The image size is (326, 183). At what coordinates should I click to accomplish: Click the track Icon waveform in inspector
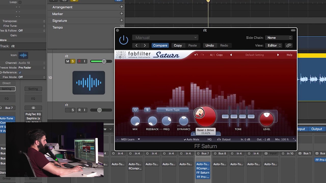[23, 55]
